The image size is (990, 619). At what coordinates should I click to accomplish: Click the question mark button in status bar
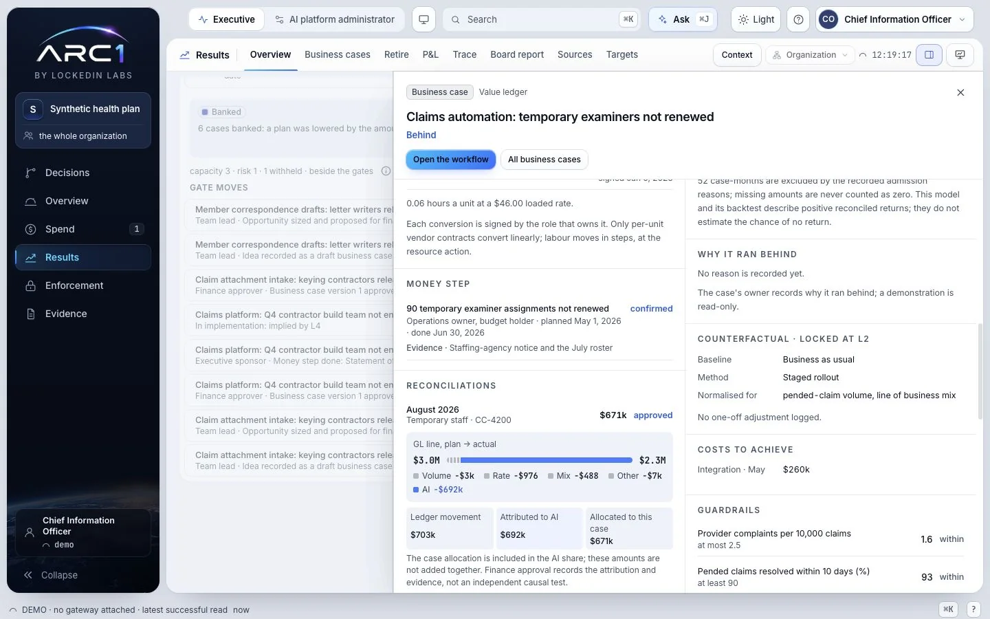tap(973, 609)
